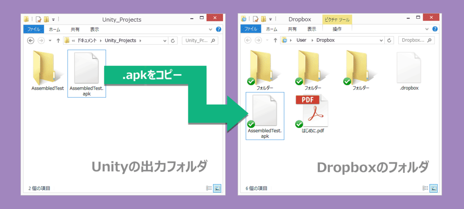Open Help in Dropbox window
This screenshot has width=464, height=209.
[x=435, y=29]
